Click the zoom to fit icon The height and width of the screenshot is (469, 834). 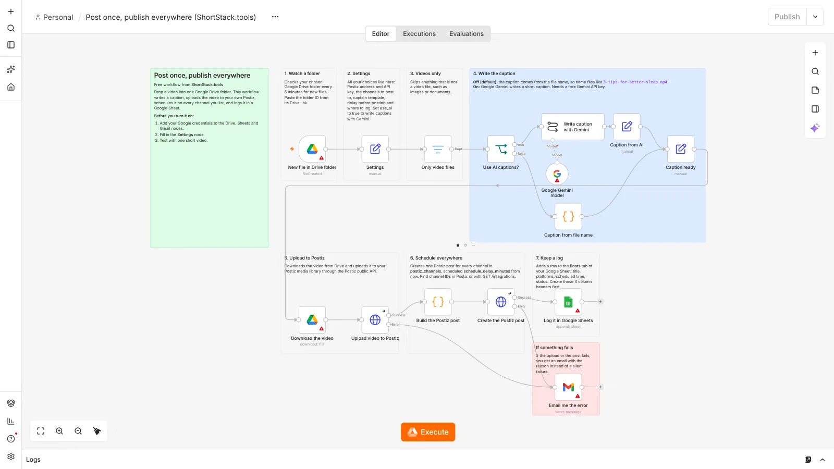tap(41, 431)
